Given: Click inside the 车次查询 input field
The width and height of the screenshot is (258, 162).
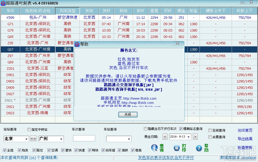Looking at the screenshot, I should coord(84,138).
